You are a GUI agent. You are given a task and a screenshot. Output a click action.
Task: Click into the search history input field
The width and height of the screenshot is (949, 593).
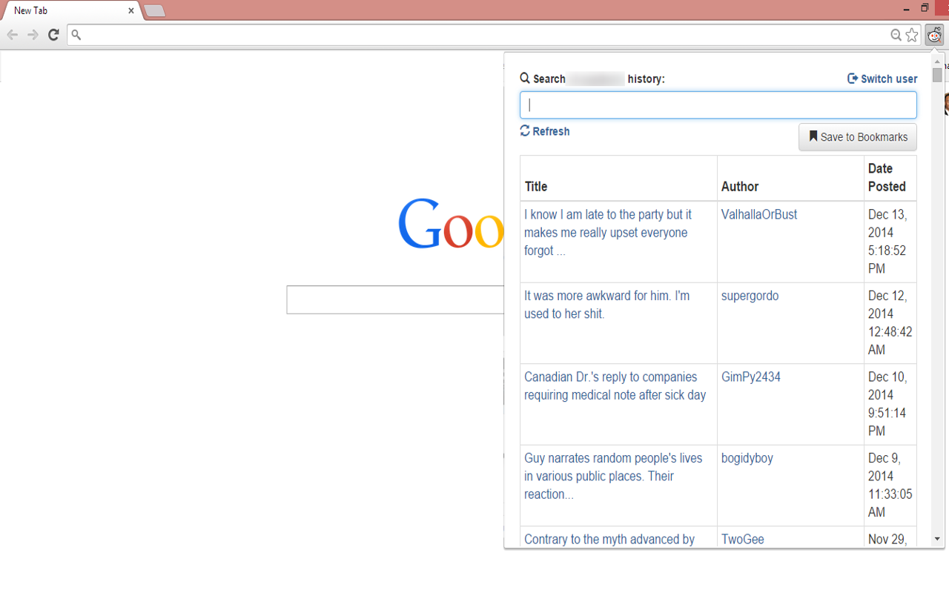718,105
